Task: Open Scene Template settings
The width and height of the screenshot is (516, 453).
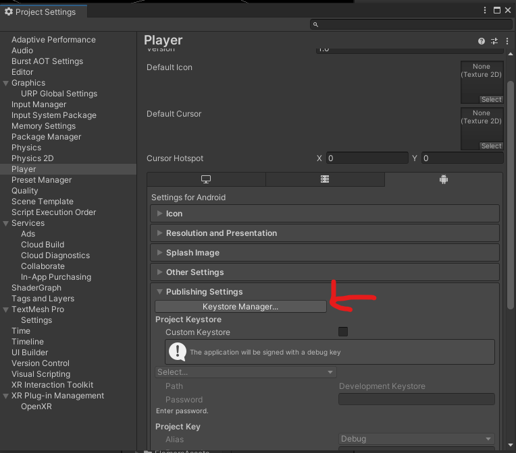Action: [43, 202]
